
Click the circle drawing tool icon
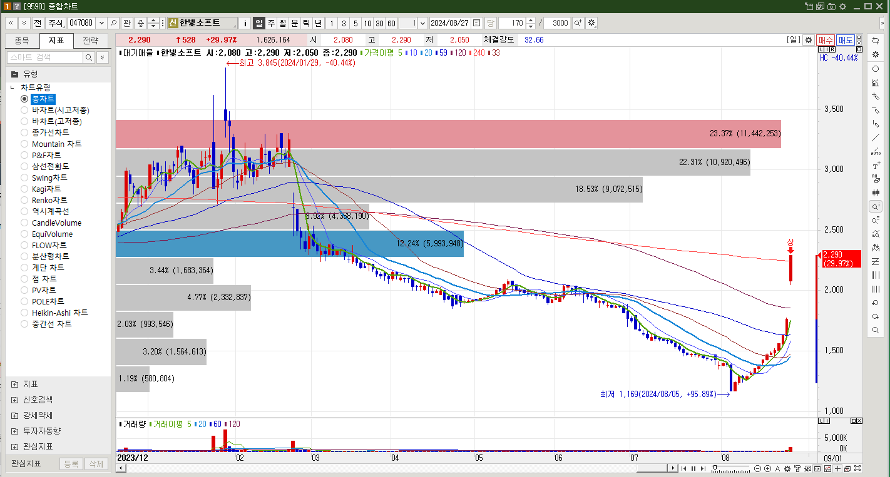click(x=876, y=69)
